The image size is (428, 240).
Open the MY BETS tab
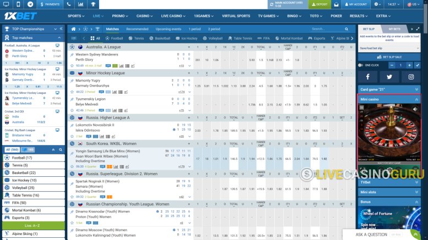click(x=394, y=29)
